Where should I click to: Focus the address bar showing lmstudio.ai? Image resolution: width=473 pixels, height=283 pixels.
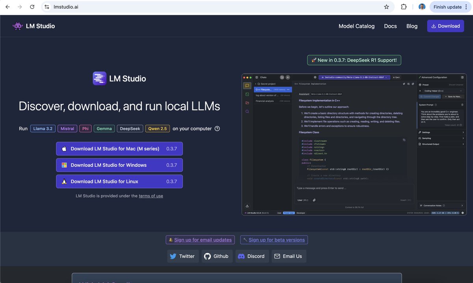pyautogui.click(x=217, y=7)
